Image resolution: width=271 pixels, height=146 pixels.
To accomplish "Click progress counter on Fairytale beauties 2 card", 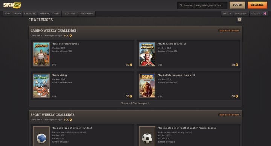I will click(160, 65).
